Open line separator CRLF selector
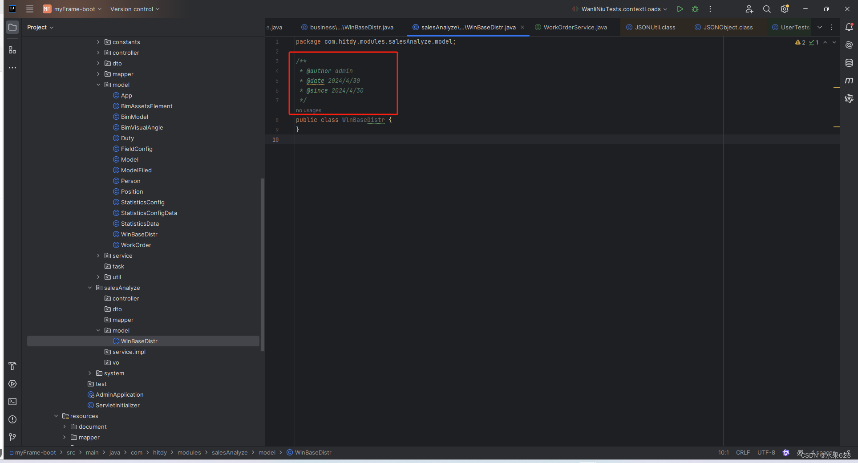Viewport: 858px width, 463px height. tap(743, 452)
